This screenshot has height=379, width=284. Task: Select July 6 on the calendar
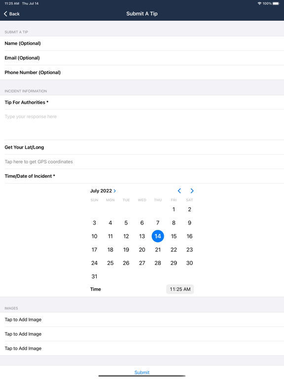(142, 223)
